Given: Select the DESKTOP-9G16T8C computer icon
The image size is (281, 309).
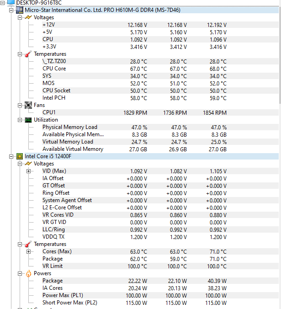Looking at the screenshot, I should pyautogui.click(x=11, y=2).
